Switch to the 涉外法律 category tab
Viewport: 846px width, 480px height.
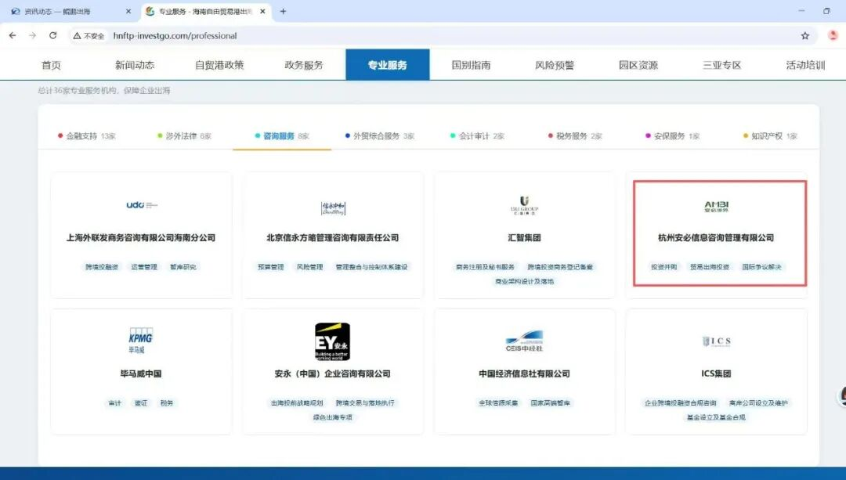tap(185, 136)
